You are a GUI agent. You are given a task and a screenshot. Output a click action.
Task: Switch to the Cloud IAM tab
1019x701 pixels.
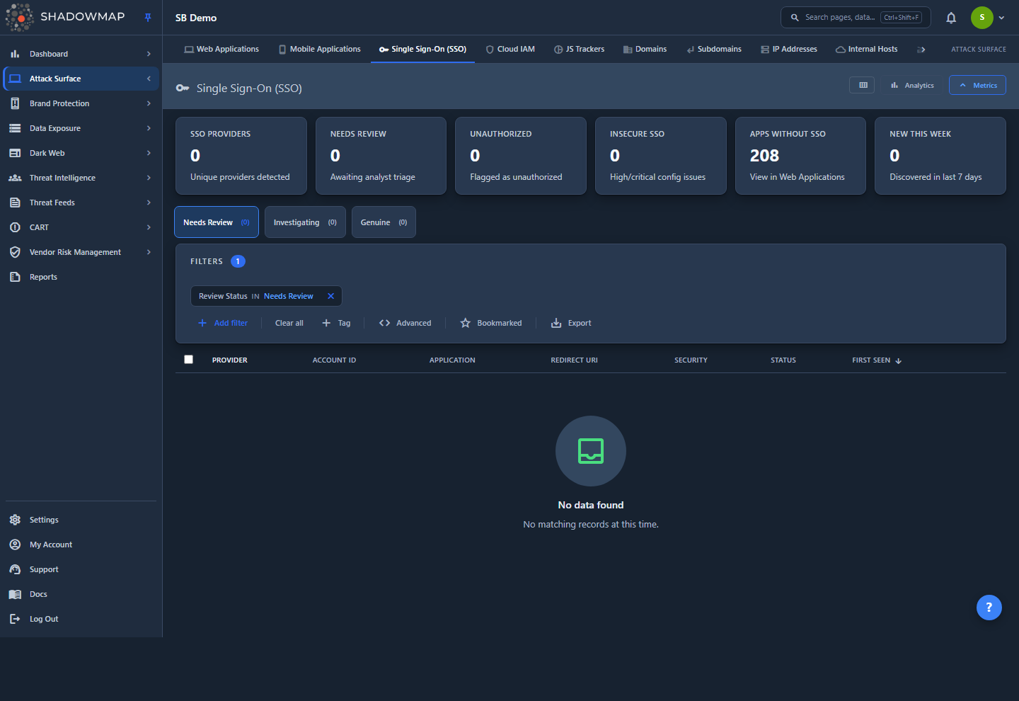(510, 49)
